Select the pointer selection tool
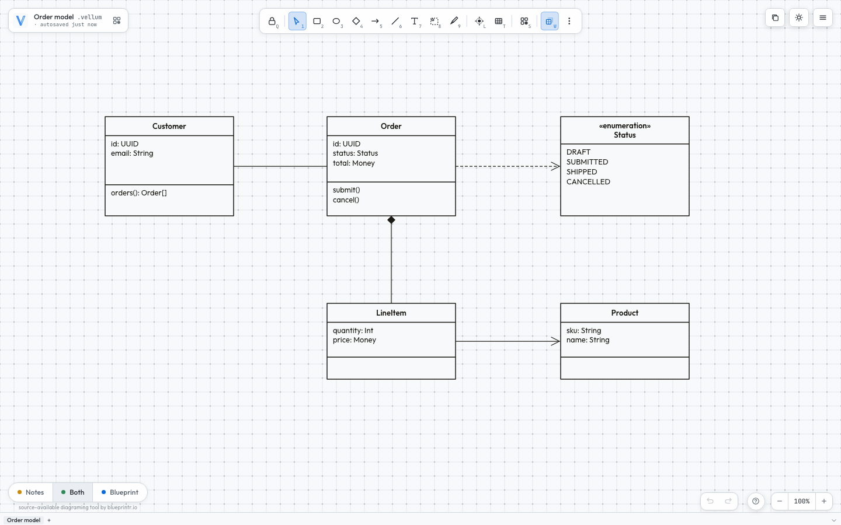The height and width of the screenshot is (525, 841). 297,22
